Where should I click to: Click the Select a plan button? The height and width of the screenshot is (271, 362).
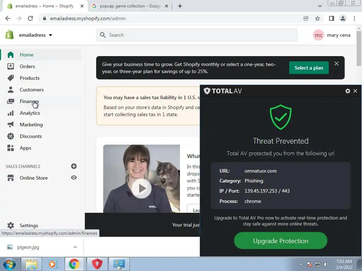tap(309, 68)
